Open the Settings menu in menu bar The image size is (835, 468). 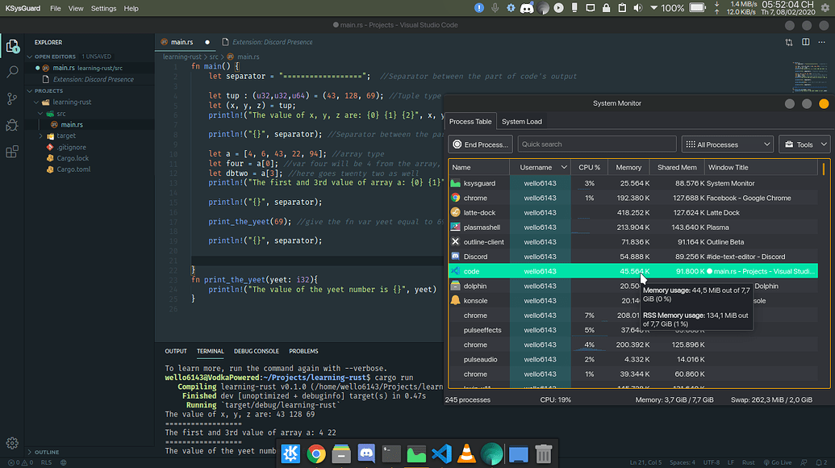click(103, 8)
